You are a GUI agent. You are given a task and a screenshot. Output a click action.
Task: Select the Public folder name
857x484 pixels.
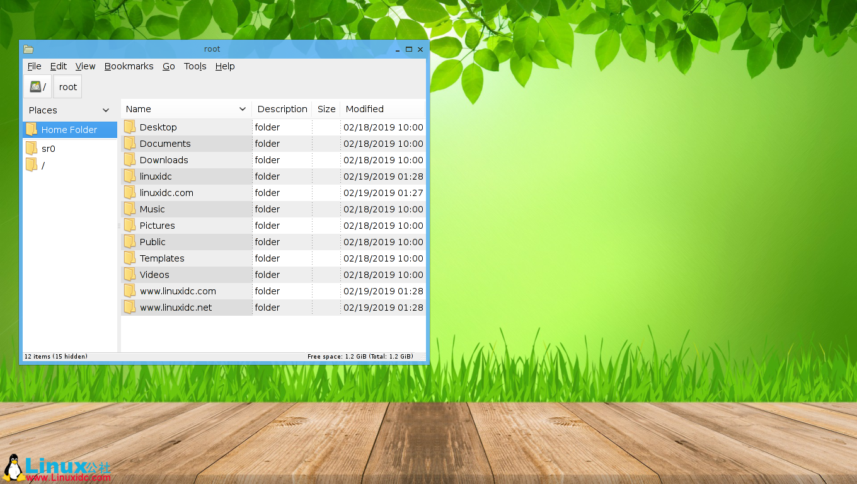pyautogui.click(x=152, y=242)
